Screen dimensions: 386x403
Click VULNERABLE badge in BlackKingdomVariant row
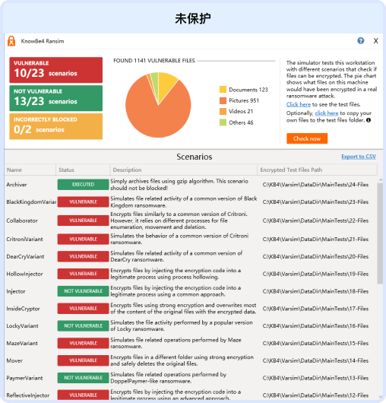coord(83,201)
